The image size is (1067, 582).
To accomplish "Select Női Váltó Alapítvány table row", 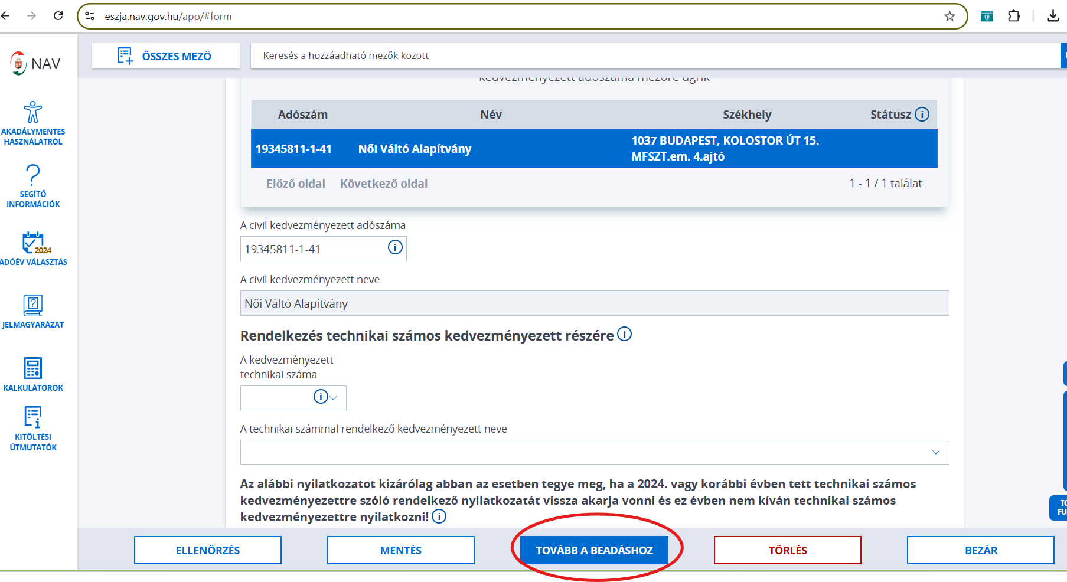I will point(594,149).
